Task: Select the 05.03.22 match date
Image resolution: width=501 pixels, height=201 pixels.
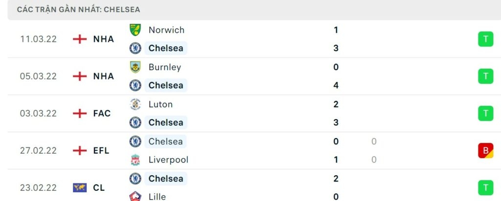Action: [x=39, y=76]
